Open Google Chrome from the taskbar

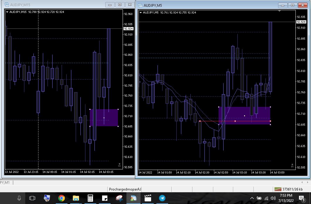61,198
